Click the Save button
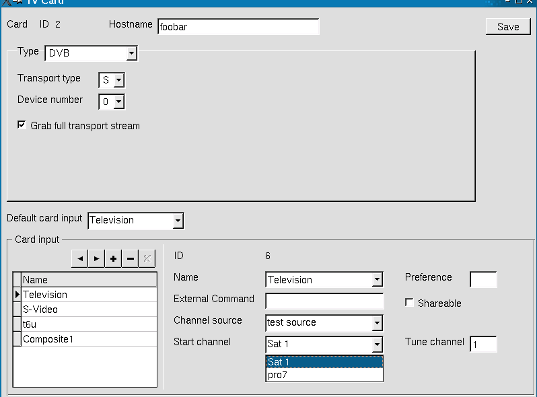Screen dimensions: 537x397 point(508,27)
